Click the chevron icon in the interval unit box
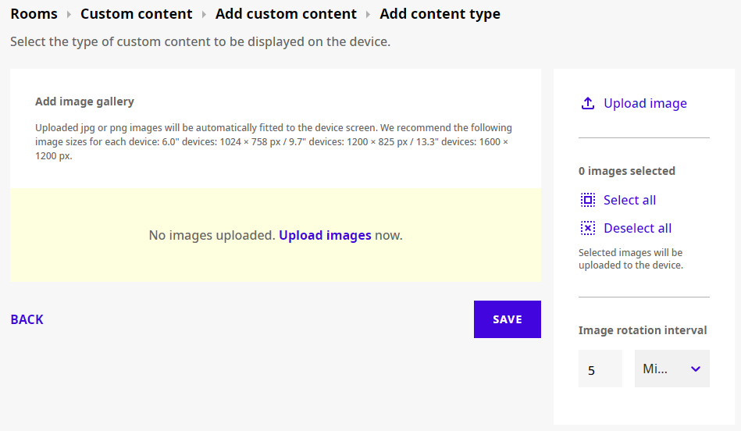The image size is (741, 431). point(696,369)
